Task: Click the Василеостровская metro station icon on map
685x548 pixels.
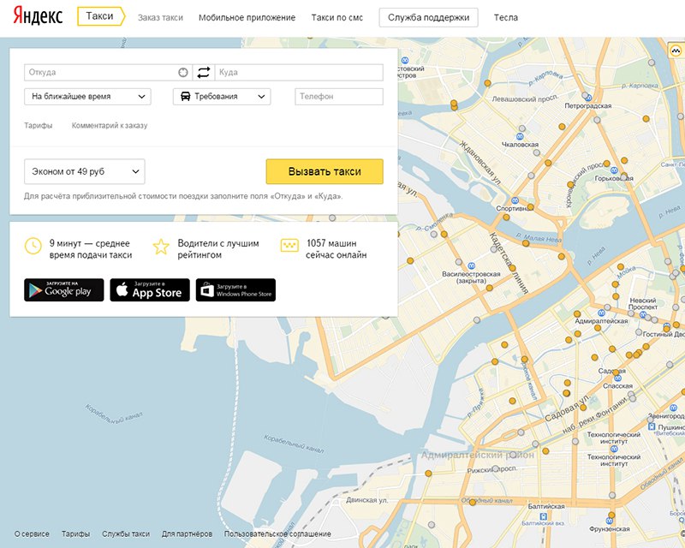Action: (472, 265)
